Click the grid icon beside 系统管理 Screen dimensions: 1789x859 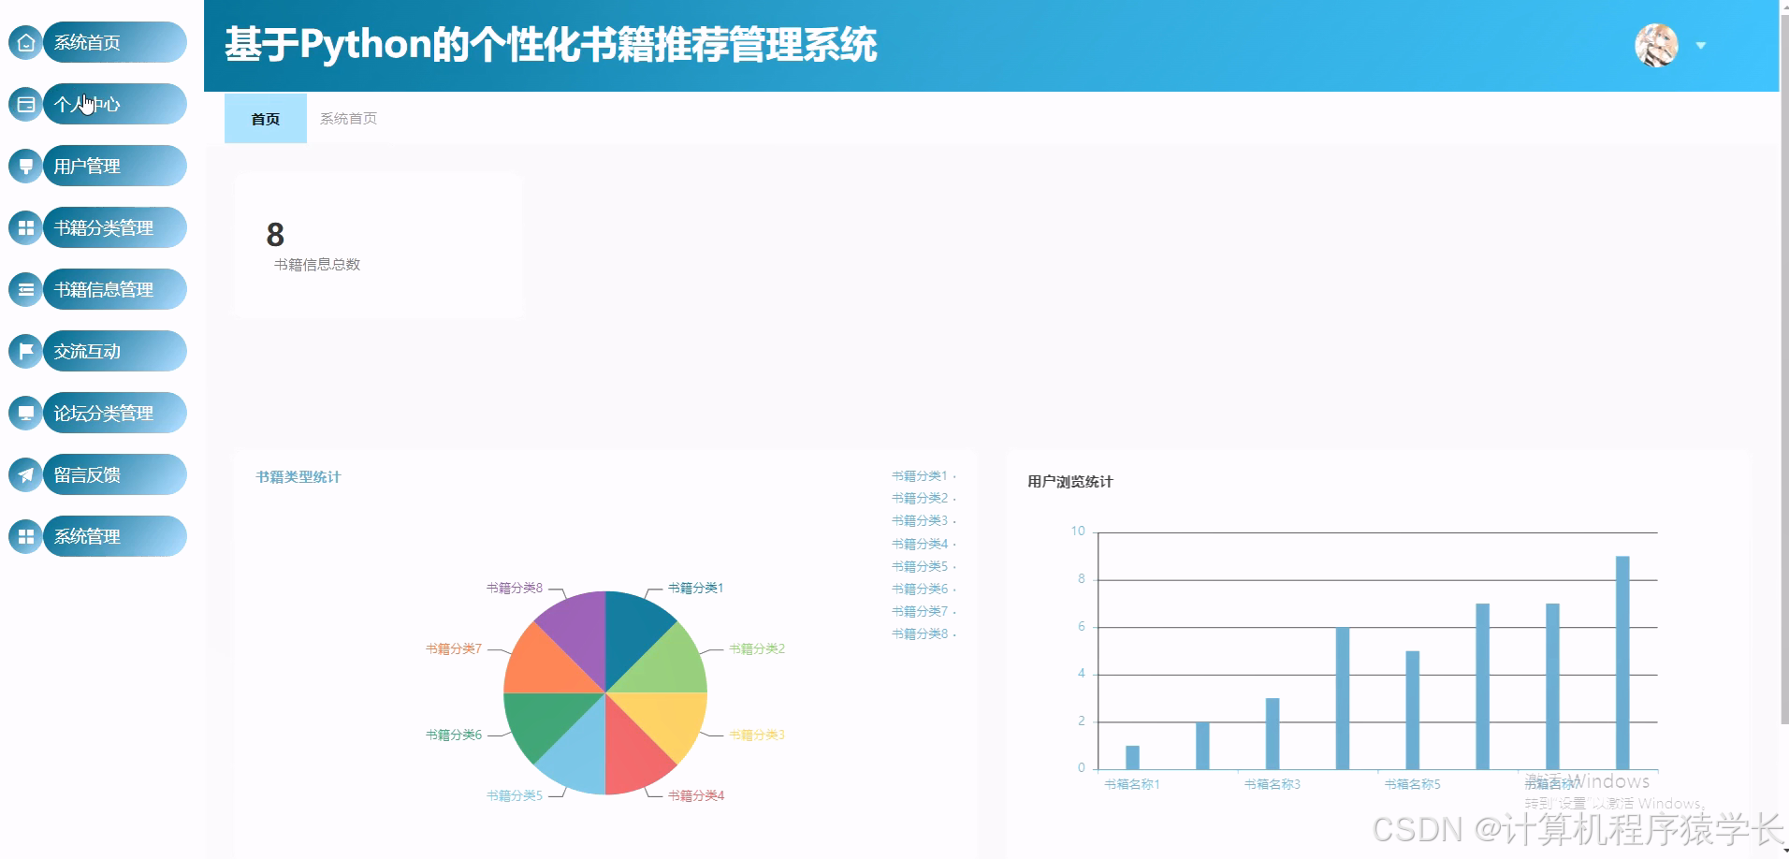pos(25,536)
